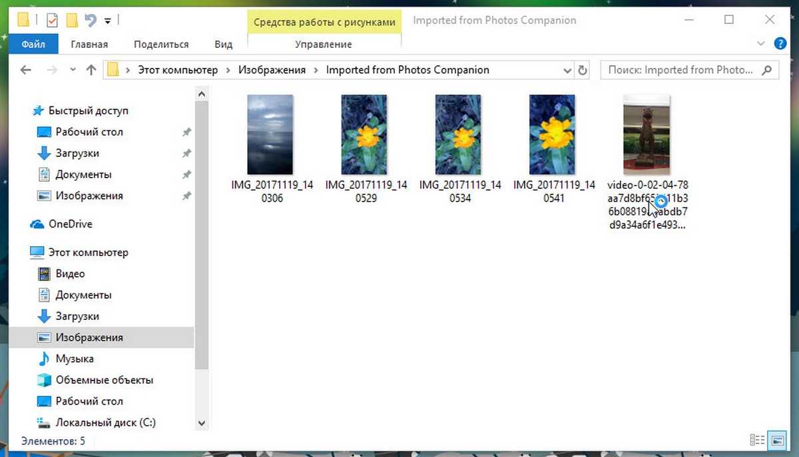Open the Help question mark icon
The image size is (799, 457).
coord(780,44)
